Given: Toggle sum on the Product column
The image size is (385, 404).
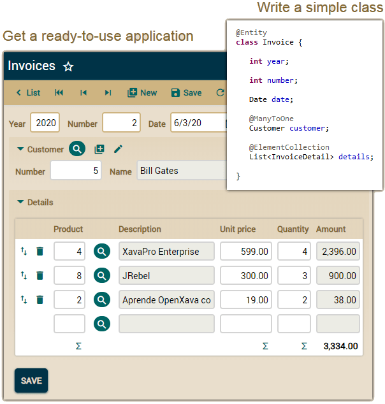Looking at the screenshot, I should [78, 347].
